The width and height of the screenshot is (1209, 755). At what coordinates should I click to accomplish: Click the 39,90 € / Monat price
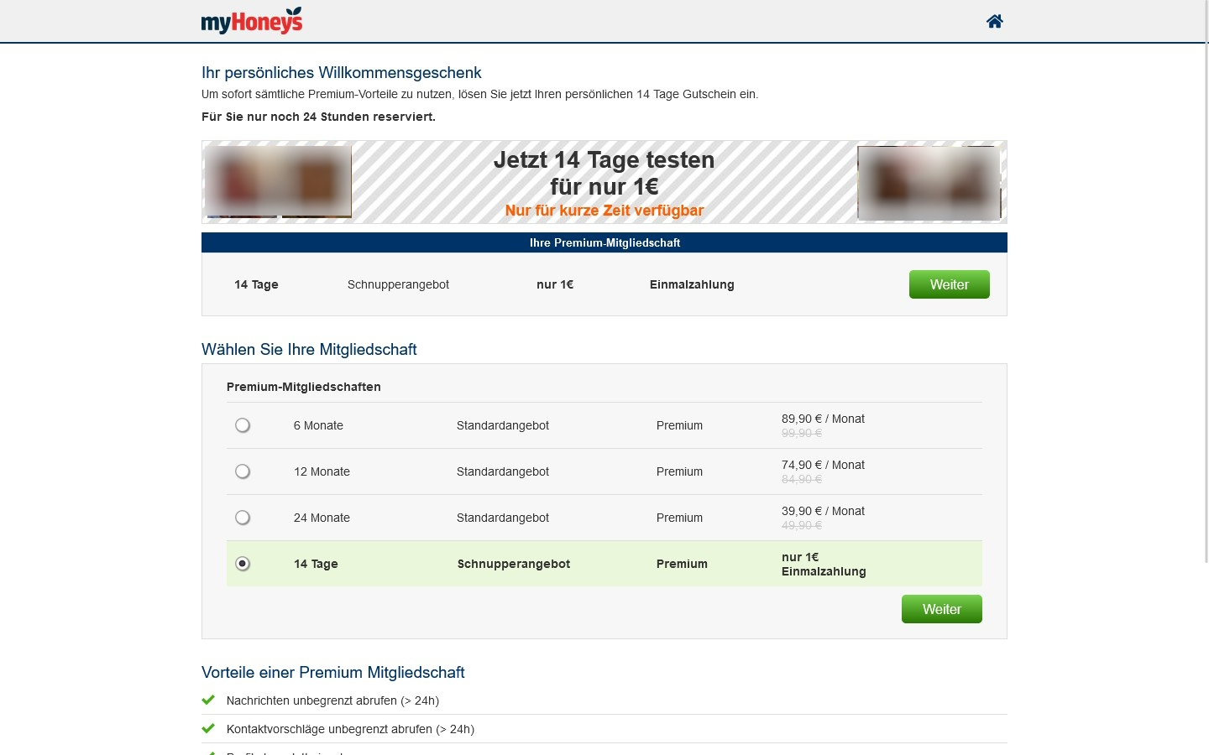[823, 511]
